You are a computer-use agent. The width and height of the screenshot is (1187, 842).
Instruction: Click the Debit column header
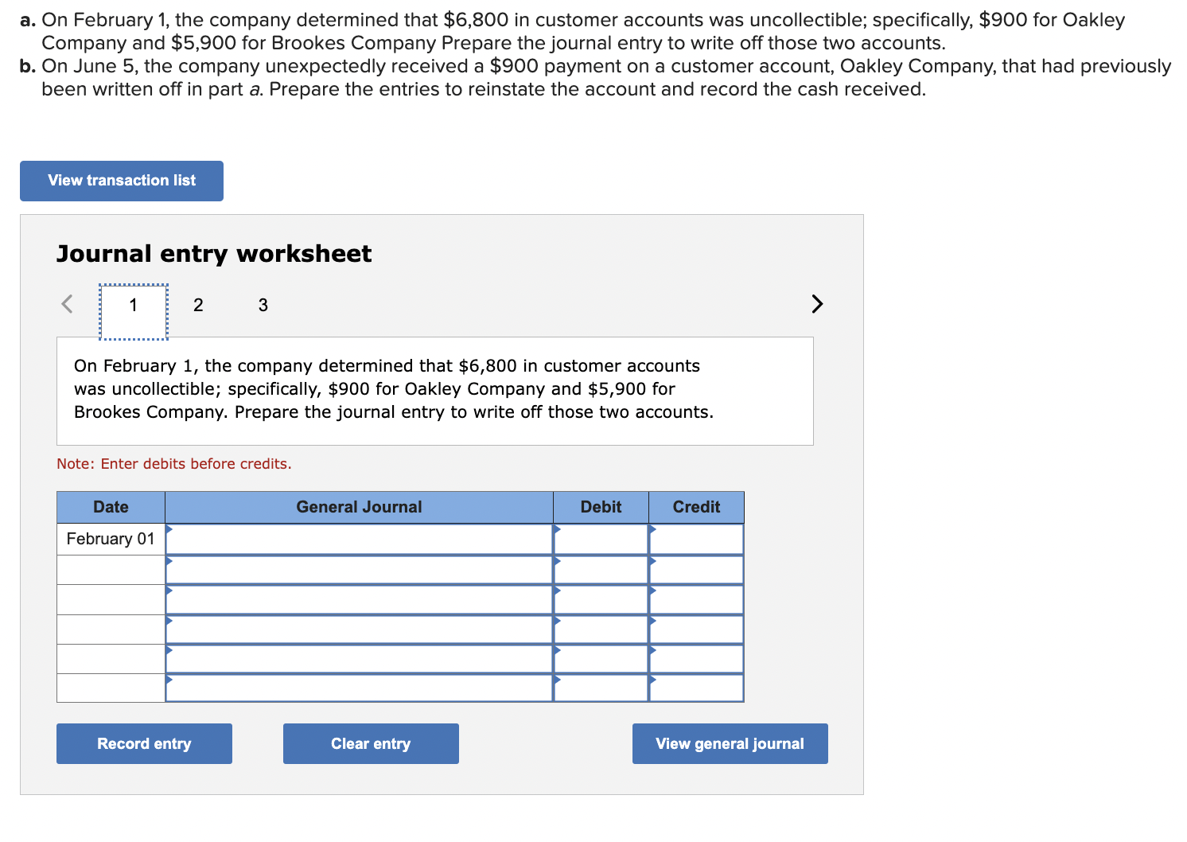tap(601, 507)
